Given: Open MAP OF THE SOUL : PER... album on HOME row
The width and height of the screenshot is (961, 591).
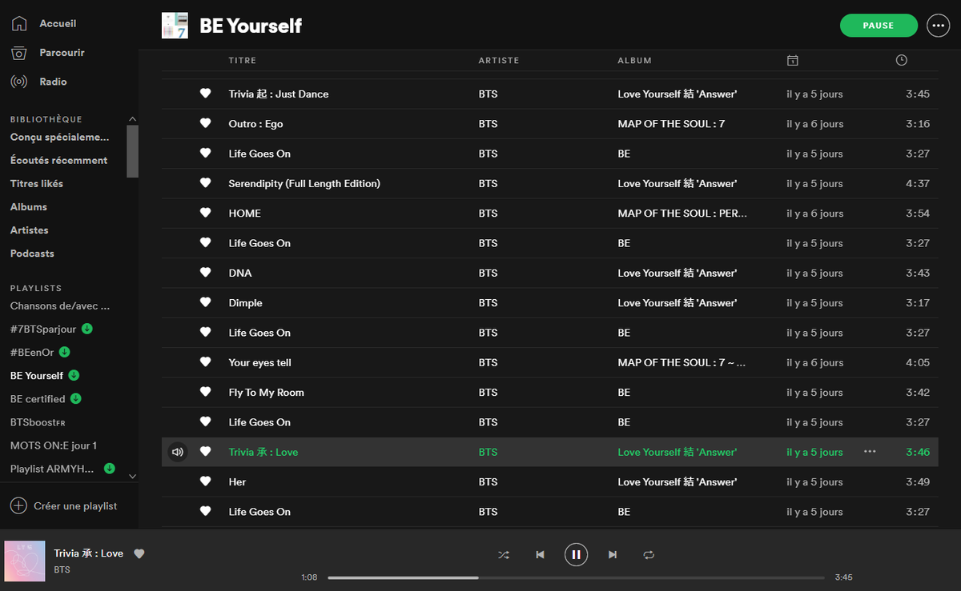Looking at the screenshot, I should pos(682,213).
